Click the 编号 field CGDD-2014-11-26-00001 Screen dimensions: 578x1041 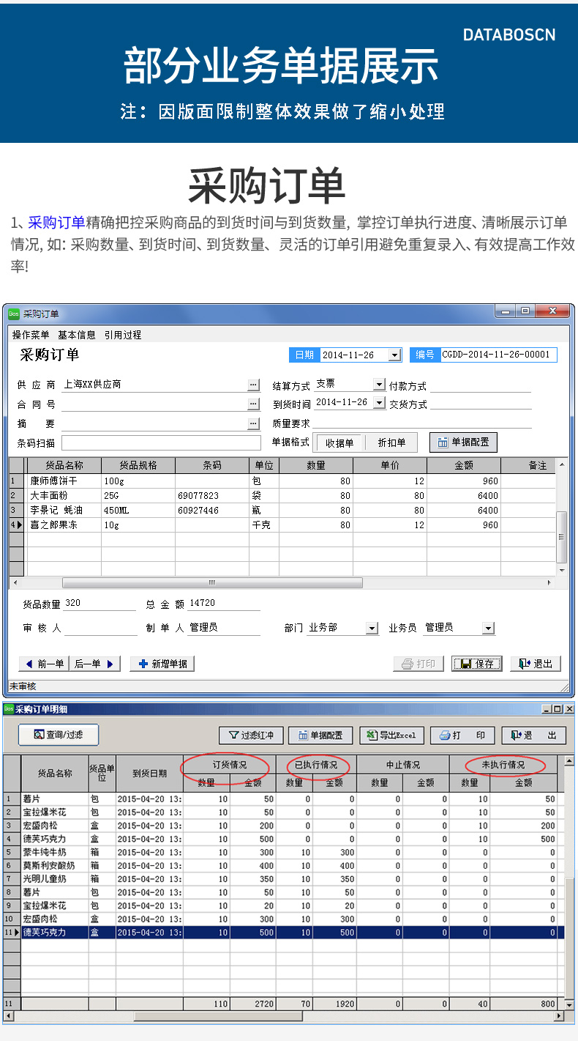point(498,355)
